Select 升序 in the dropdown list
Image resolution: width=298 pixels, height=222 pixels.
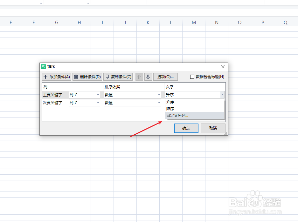170,102
